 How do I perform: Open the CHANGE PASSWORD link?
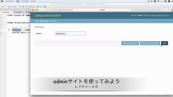click(x=157, y=16)
